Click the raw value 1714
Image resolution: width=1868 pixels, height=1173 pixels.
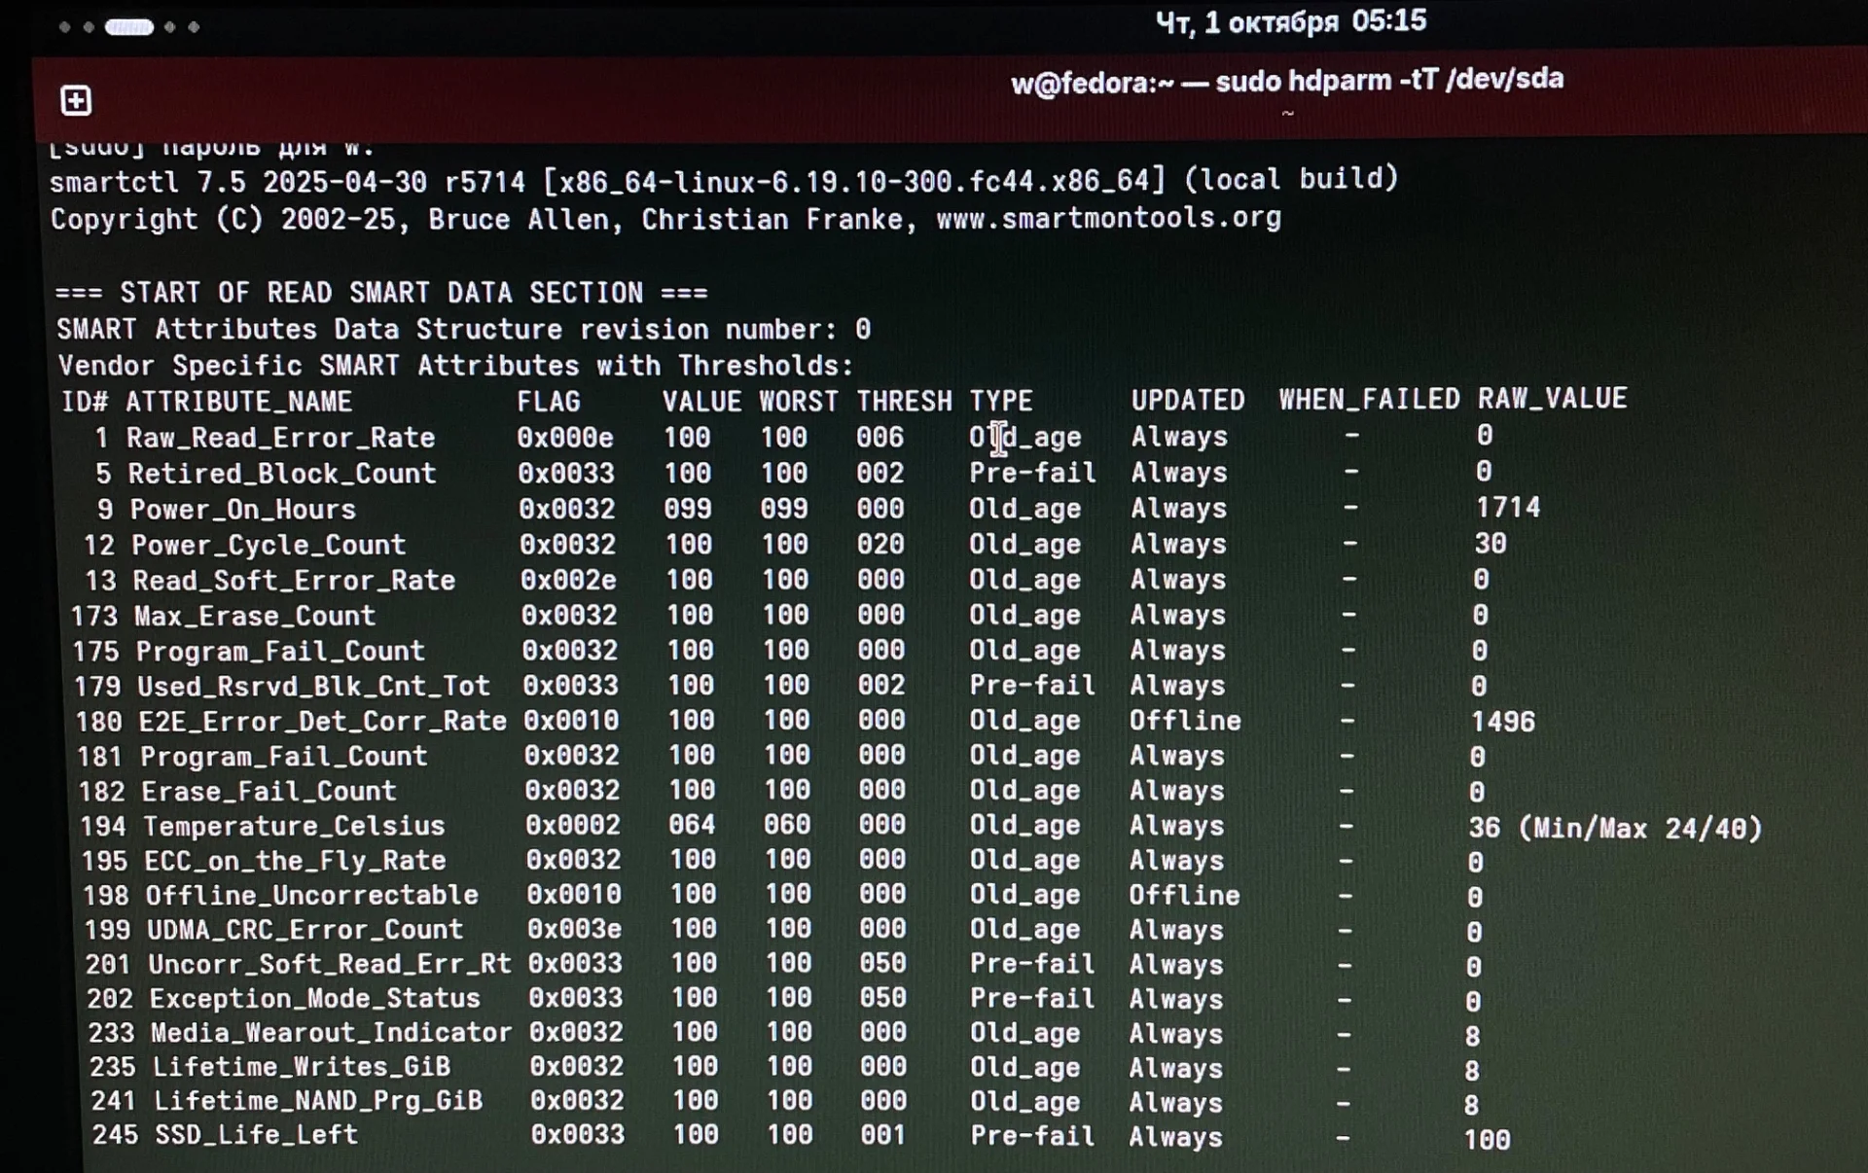click(x=1507, y=507)
